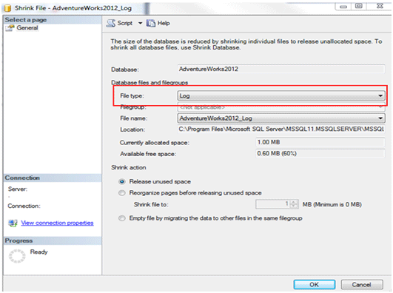Image resolution: width=393 pixels, height=293 pixels.
Task: Click the Shrink file to value field
Action: (x=272, y=204)
